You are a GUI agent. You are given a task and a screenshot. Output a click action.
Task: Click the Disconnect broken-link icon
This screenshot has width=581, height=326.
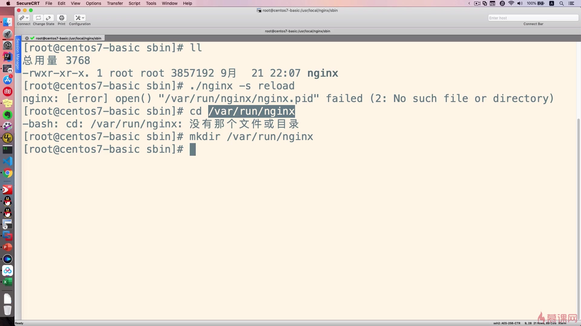coord(48,18)
